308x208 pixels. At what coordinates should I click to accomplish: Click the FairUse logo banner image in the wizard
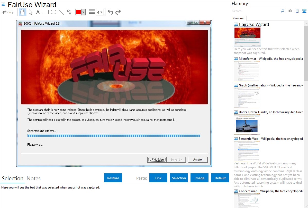pos(114,67)
